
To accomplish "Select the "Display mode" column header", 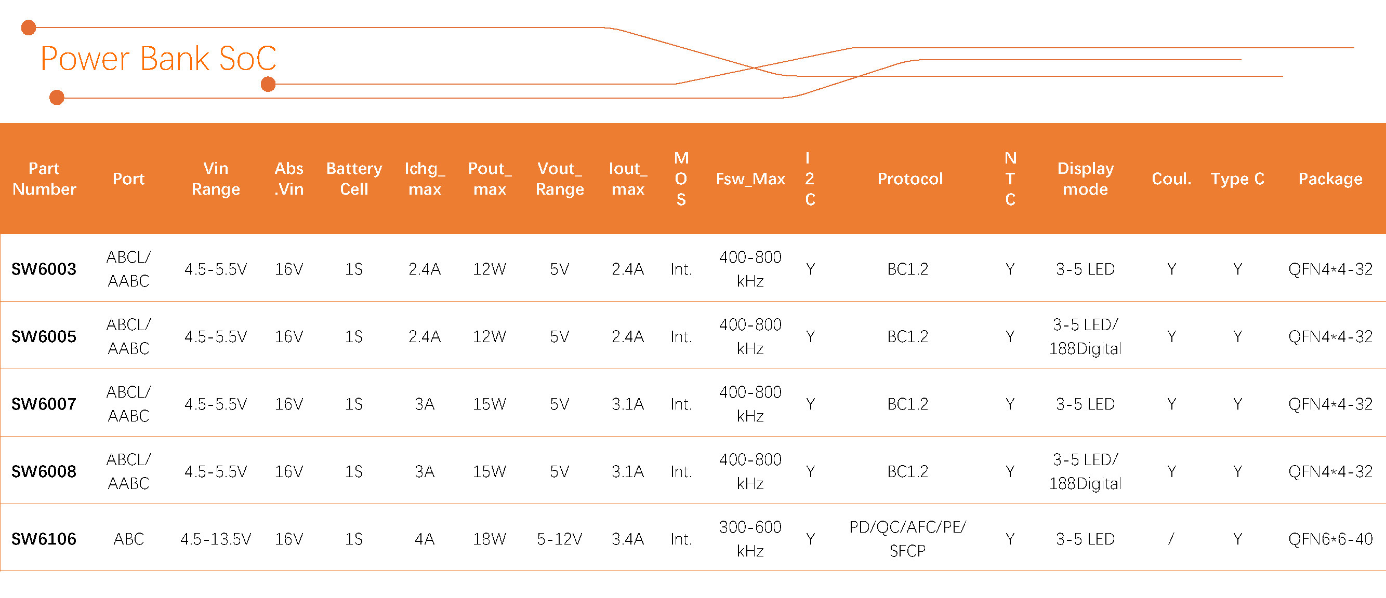I will [1085, 179].
